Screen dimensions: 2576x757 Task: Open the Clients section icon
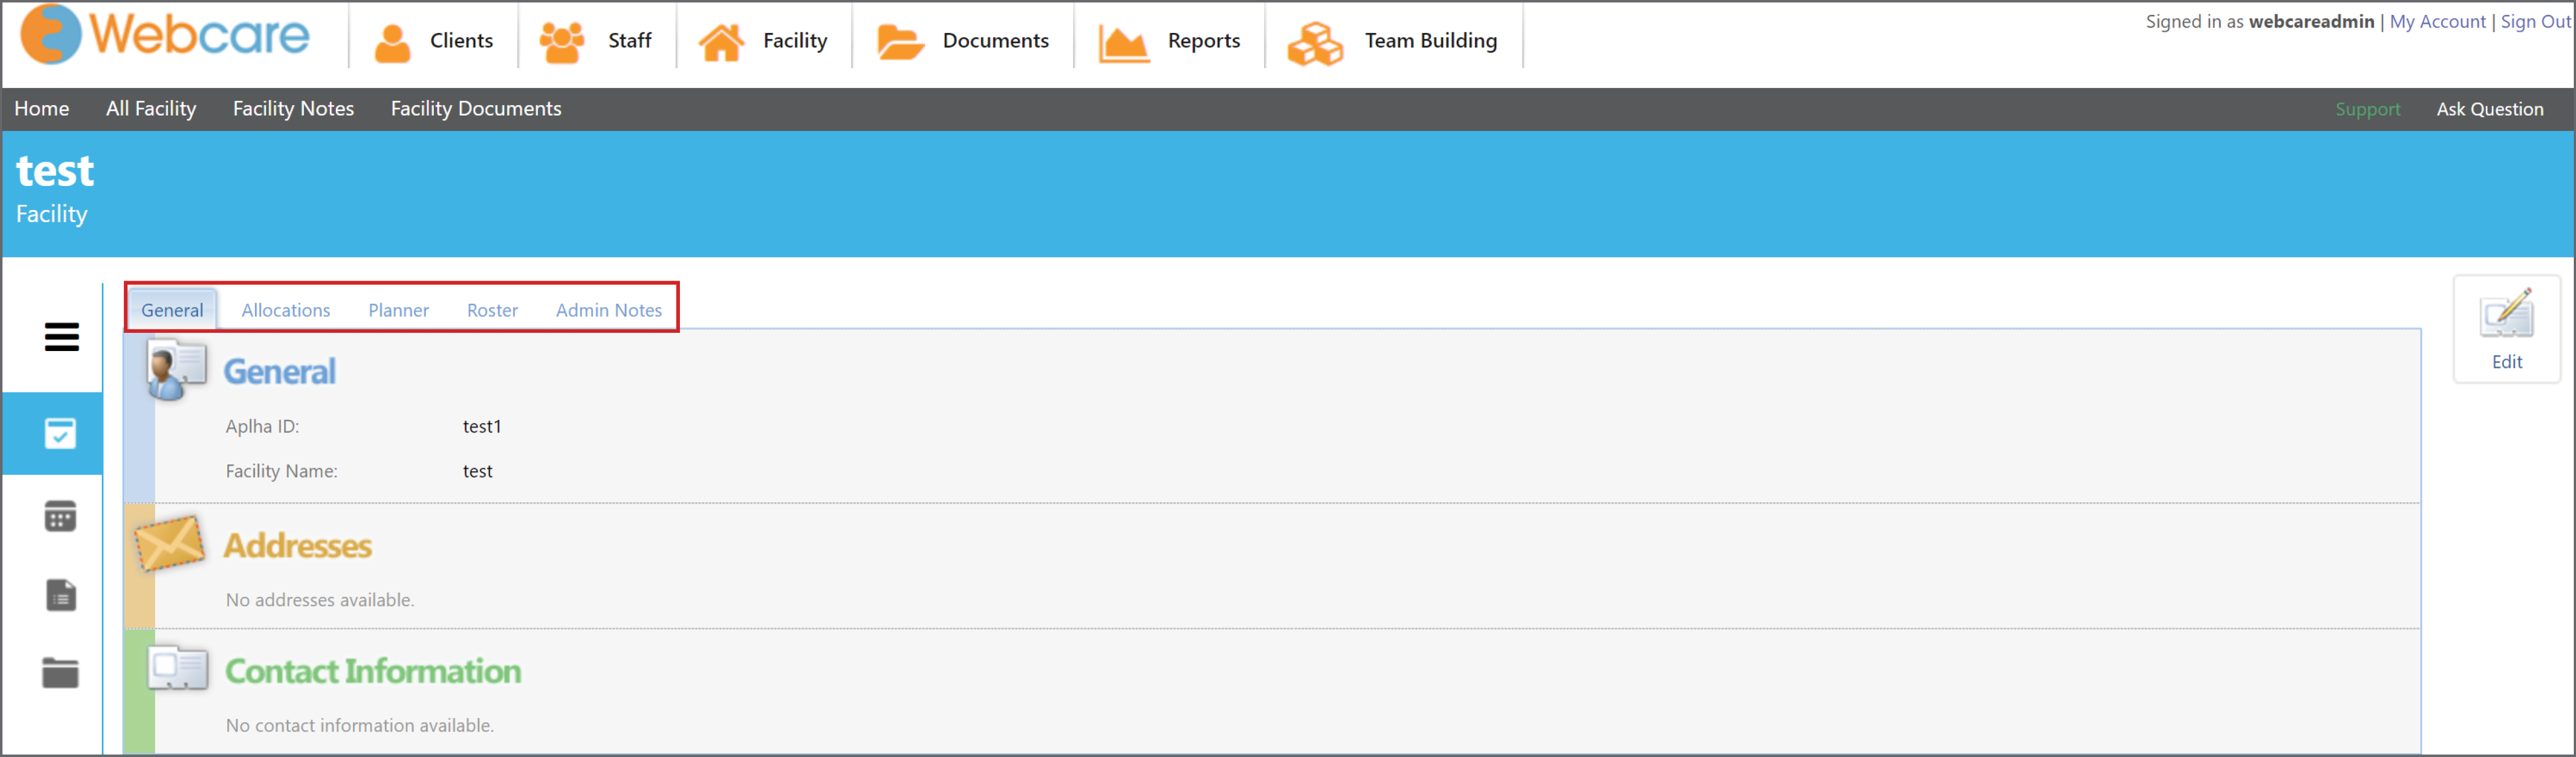[392, 40]
